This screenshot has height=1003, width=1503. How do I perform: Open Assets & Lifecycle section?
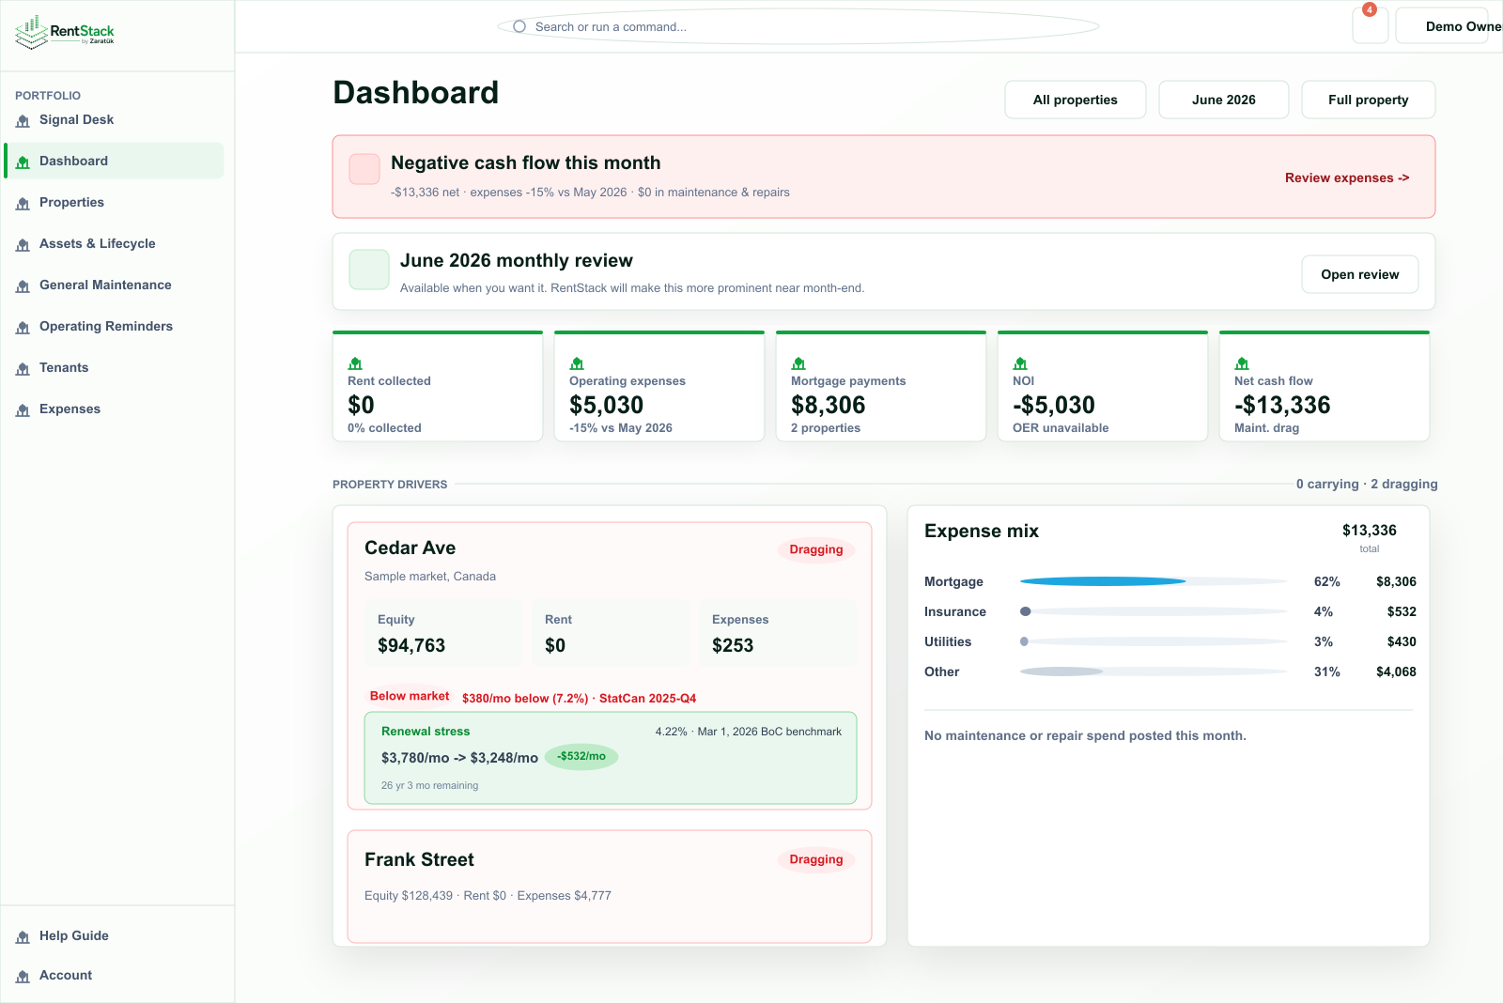point(114,243)
